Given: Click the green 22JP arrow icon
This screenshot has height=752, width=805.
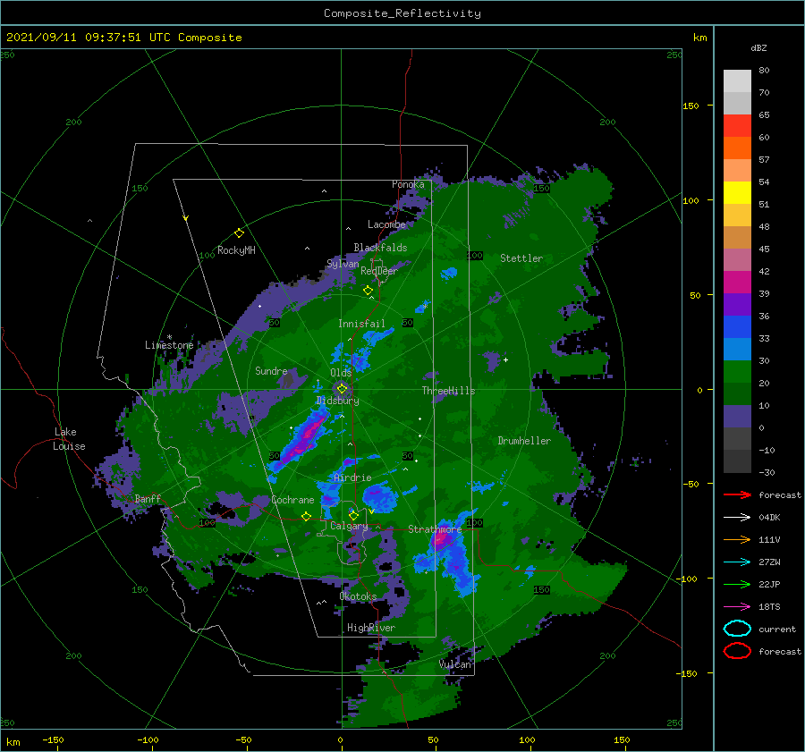Looking at the screenshot, I should [x=737, y=584].
